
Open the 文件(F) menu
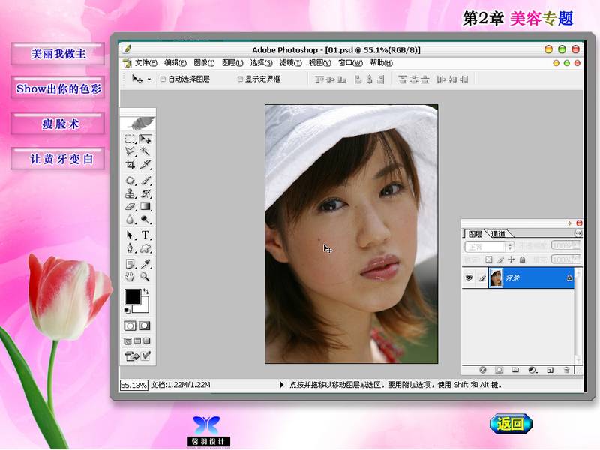click(145, 63)
